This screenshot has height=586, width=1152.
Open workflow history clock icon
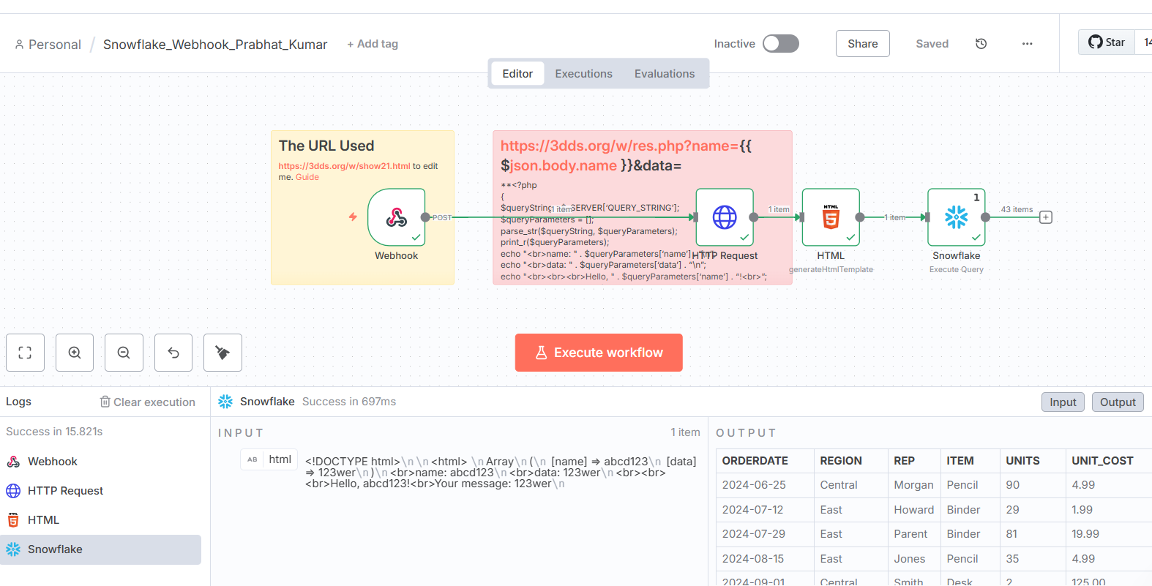pos(981,44)
